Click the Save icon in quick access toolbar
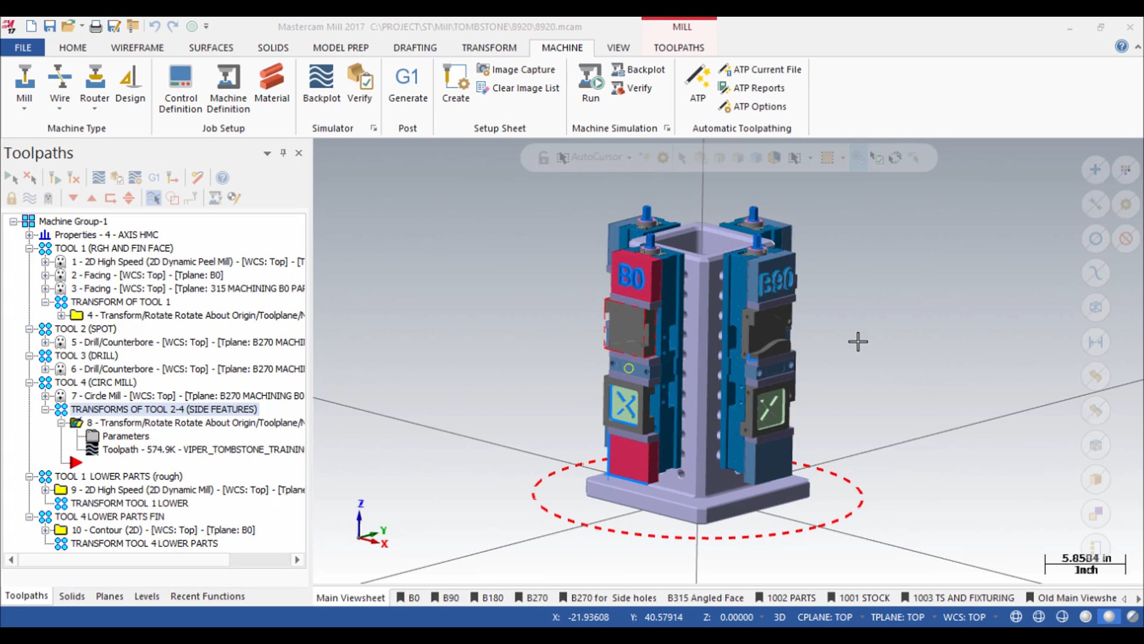Viewport: 1144px width, 644px height. [50, 26]
